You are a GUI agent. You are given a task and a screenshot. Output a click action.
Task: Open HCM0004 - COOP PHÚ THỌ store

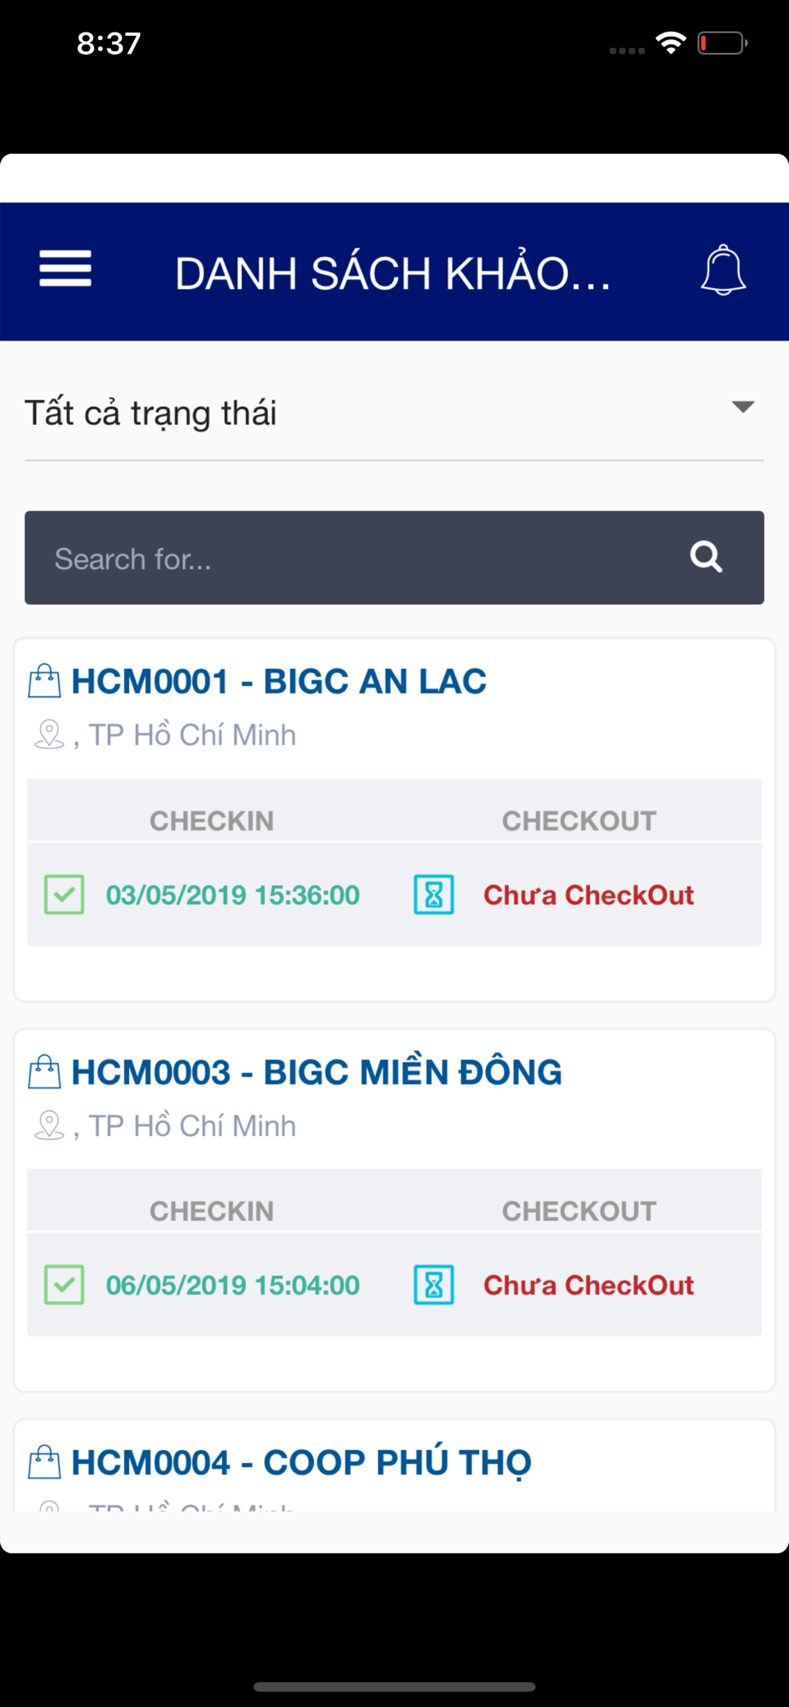(301, 1462)
